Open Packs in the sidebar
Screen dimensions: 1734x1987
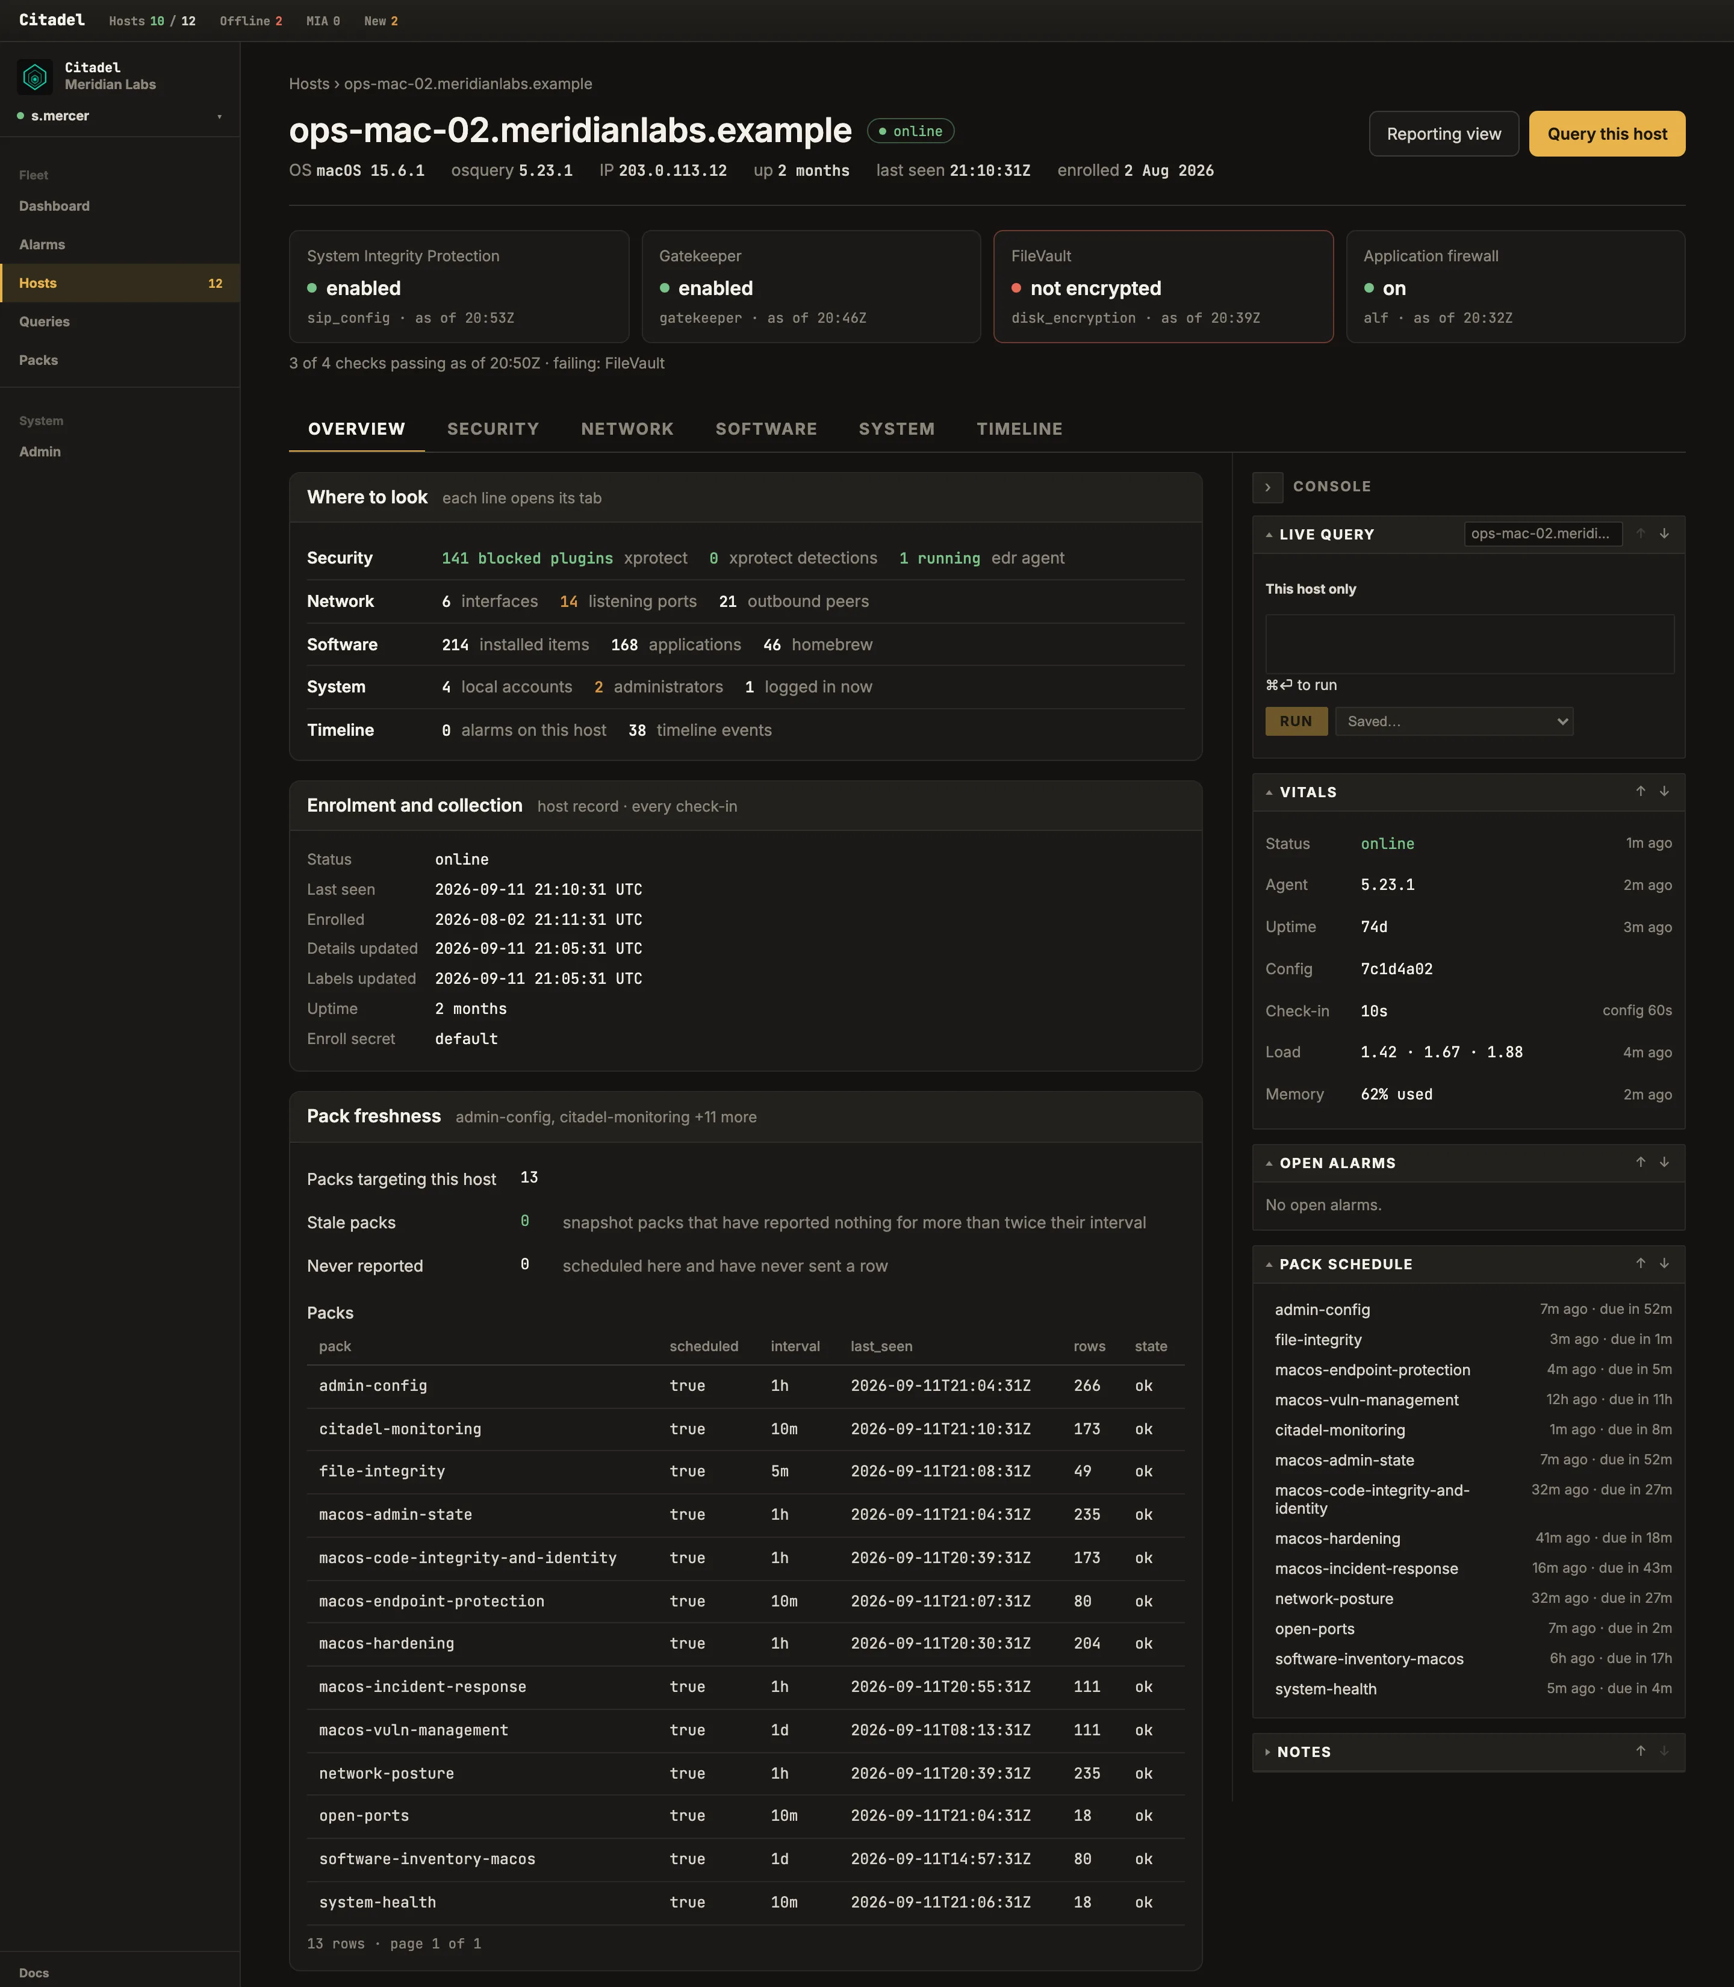point(120,360)
